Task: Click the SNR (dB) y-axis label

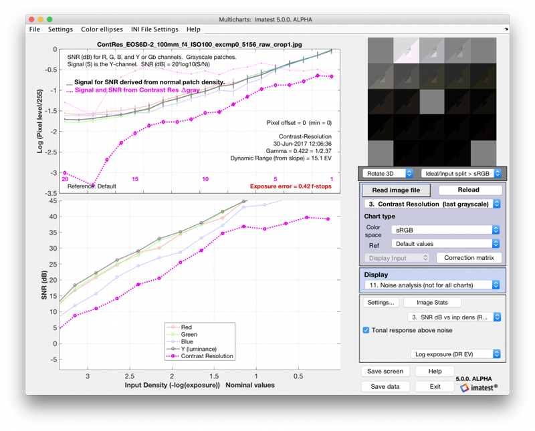Action: 44,285
